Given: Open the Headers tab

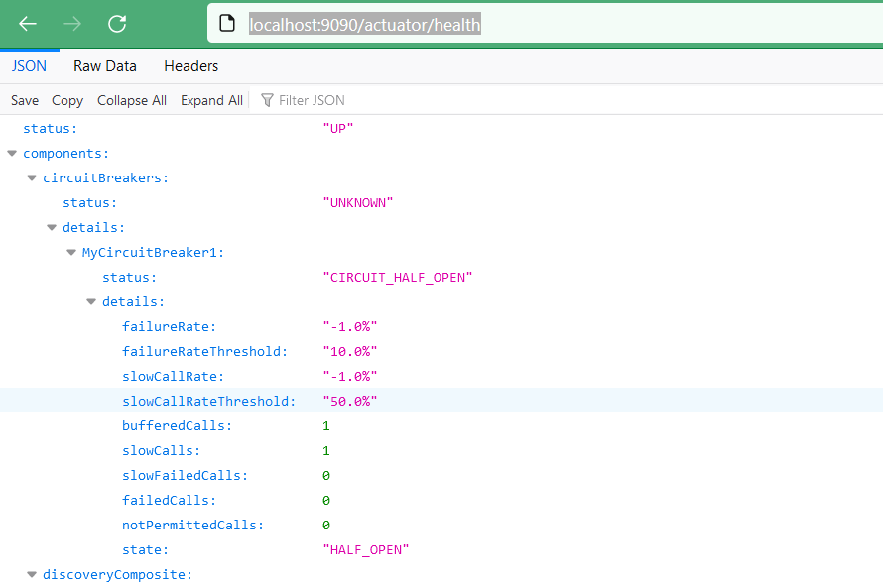Looking at the screenshot, I should coord(190,66).
